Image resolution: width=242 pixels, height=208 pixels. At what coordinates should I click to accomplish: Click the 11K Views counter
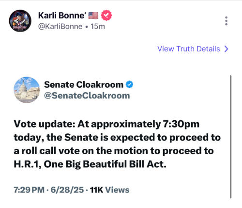(x=109, y=190)
